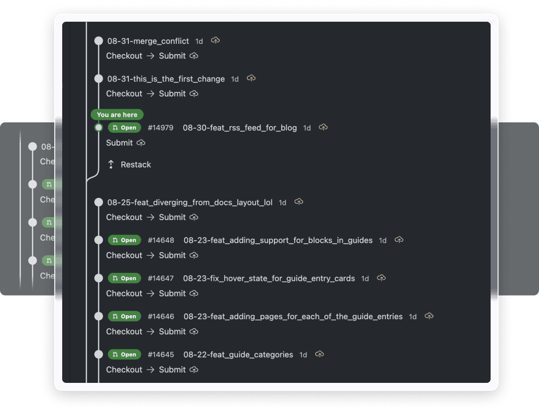
Task: Click the pull request icon in the #14647 Open badge
Action: click(x=114, y=278)
